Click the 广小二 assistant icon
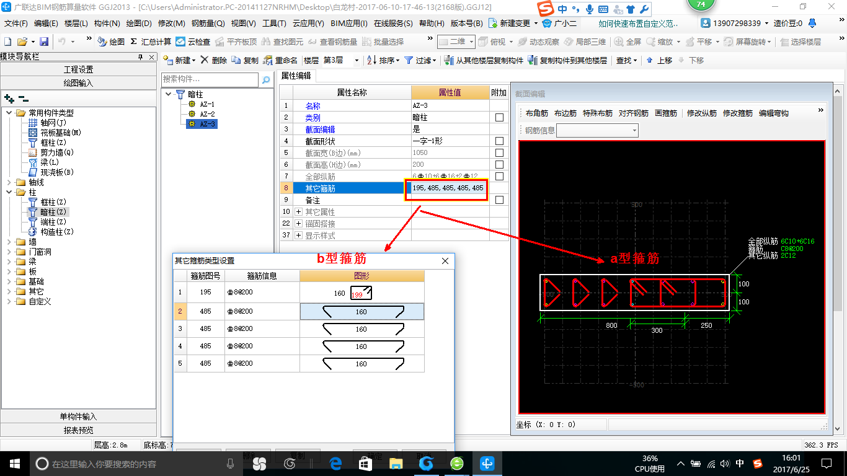Image resolution: width=847 pixels, height=476 pixels. tap(547, 24)
